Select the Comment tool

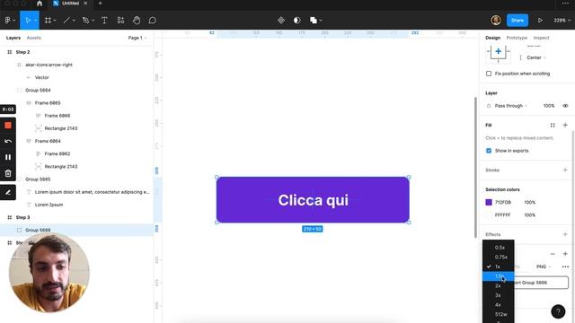click(153, 21)
